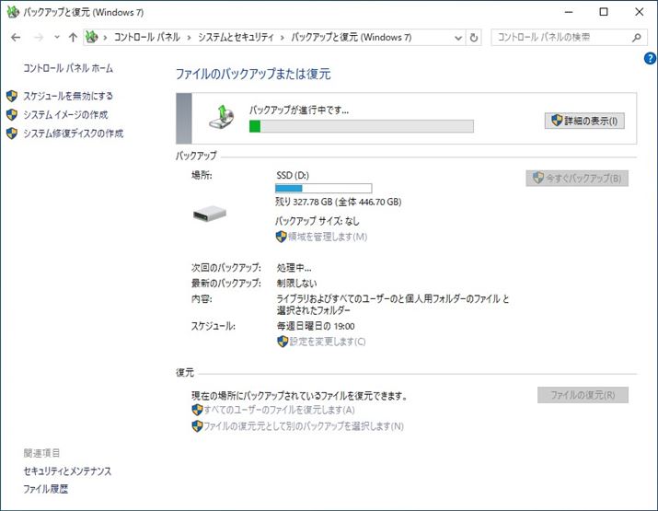Close the backup and restore window
This screenshot has width=658, height=511.
coord(639,12)
